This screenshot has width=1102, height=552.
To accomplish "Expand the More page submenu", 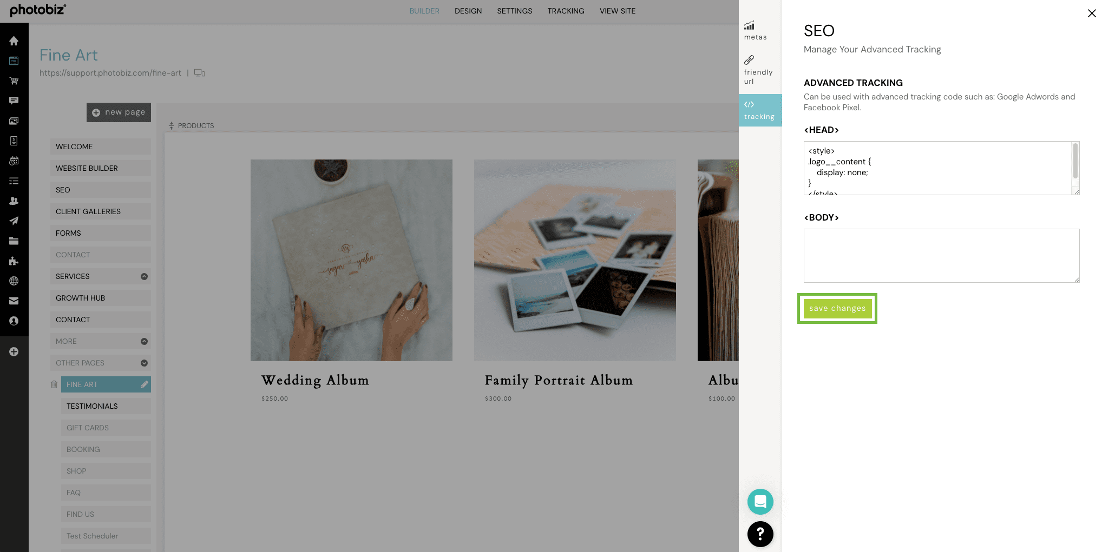I will [144, 341].
